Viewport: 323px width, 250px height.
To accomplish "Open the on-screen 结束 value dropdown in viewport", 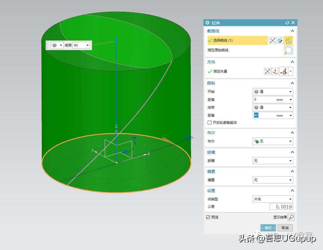I will [x=88, y=45].
